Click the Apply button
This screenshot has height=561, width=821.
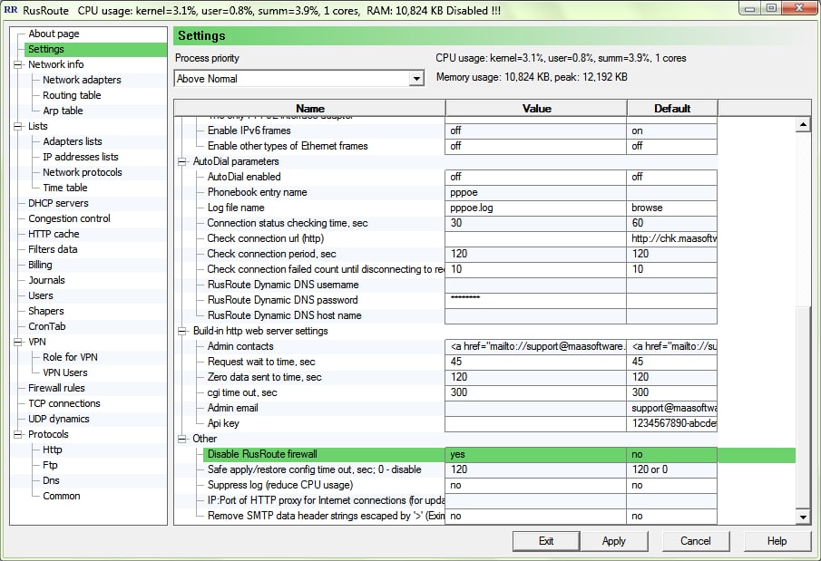[613, 541]
